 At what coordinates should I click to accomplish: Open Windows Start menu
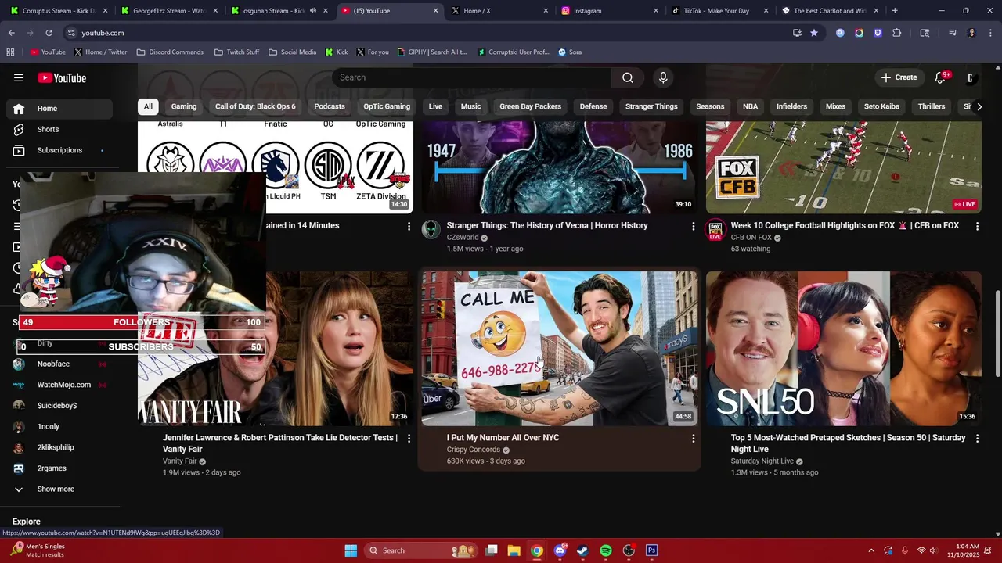coord(351,550)
